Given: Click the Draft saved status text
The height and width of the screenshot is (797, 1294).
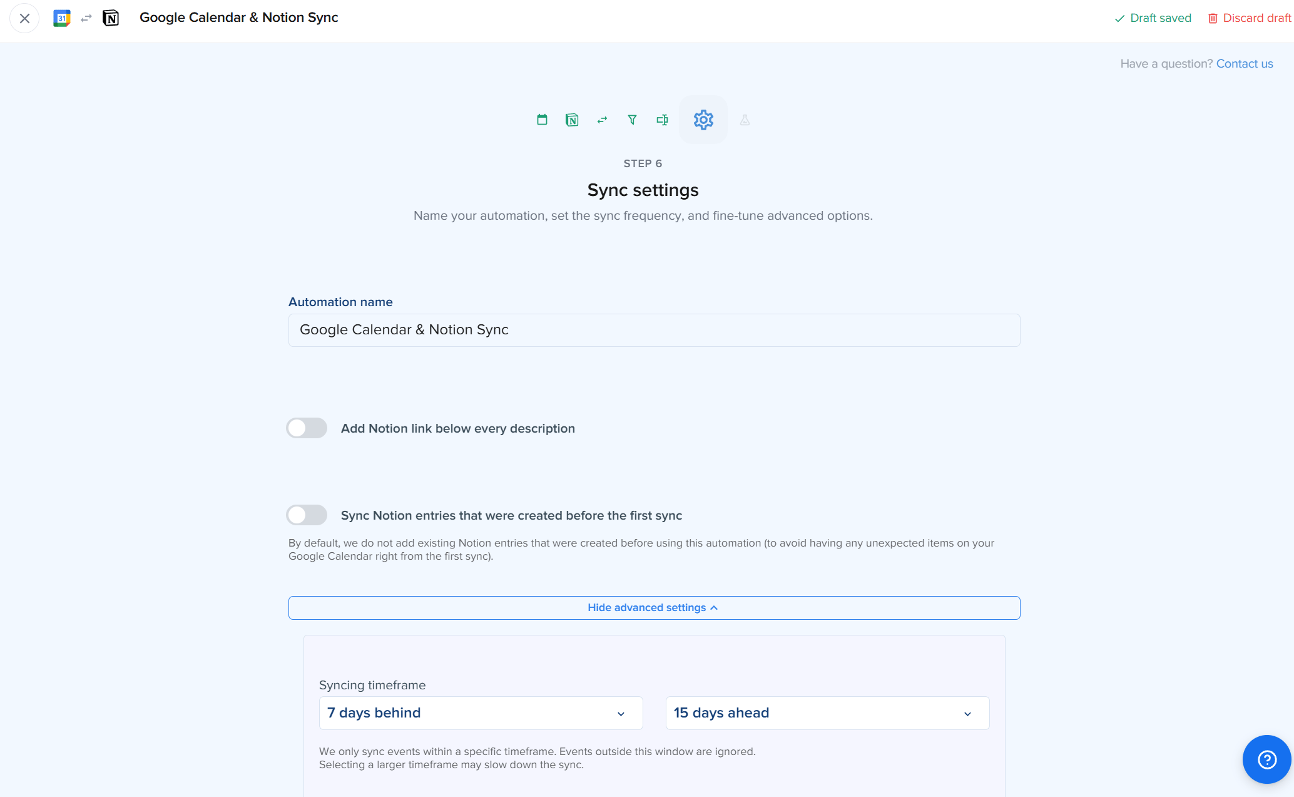Looking at the screenshot, I should 1161,18.
